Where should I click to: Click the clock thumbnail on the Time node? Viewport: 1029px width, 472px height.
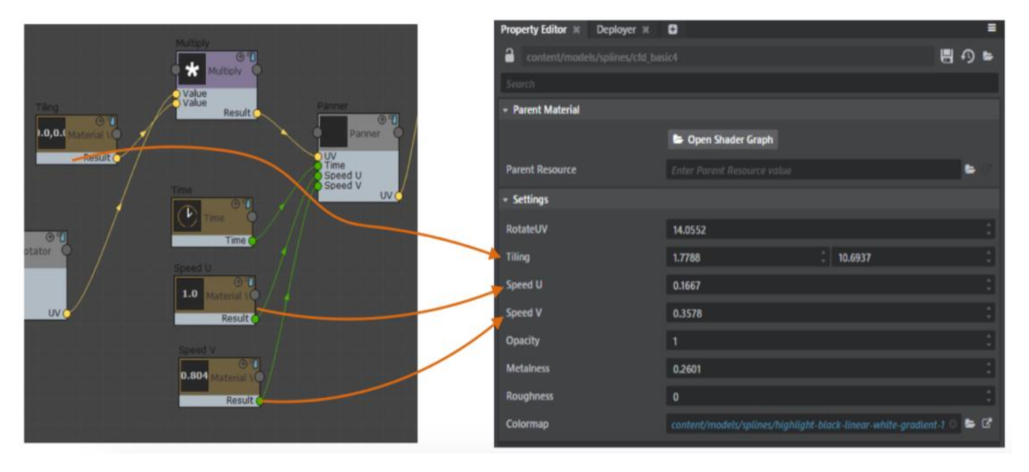[187, 216]
